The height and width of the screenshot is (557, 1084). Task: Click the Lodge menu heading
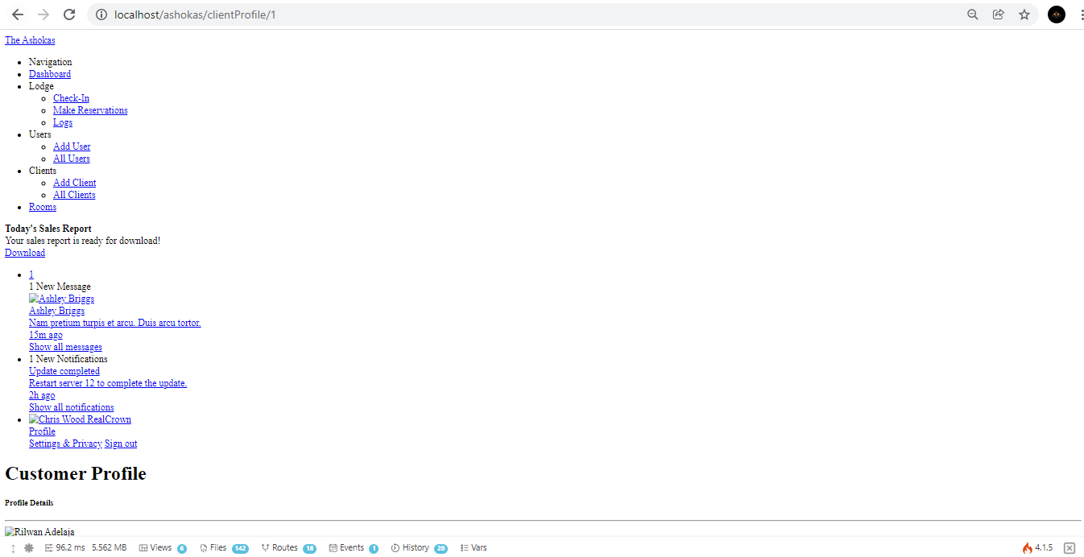pyautogui.click(x=41, y=86)
